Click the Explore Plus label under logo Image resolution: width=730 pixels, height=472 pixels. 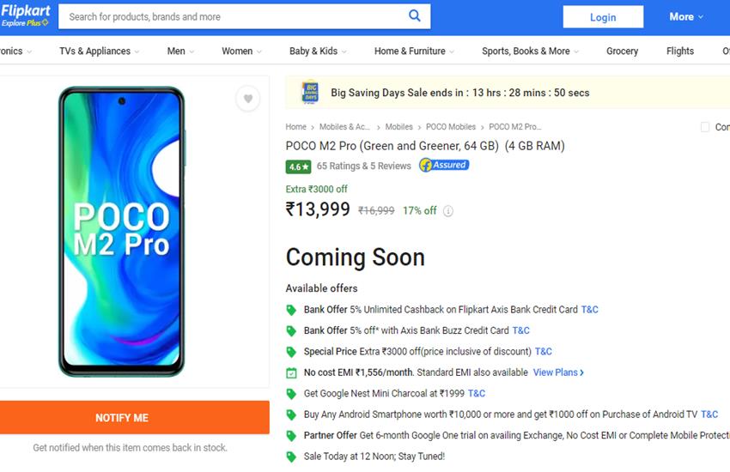[25, 23]
